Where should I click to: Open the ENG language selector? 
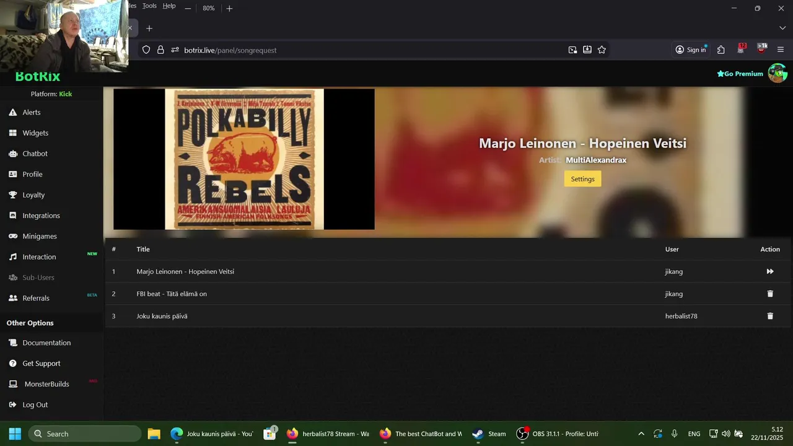point(694,434)
